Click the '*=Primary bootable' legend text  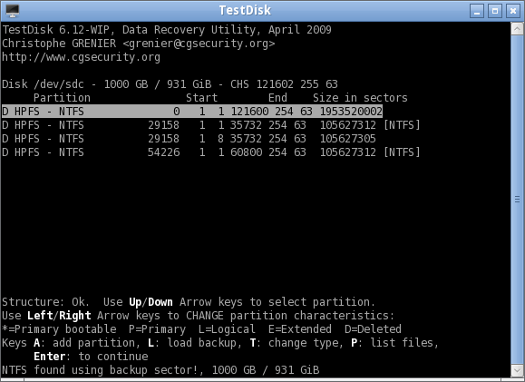tap(59, 329)
